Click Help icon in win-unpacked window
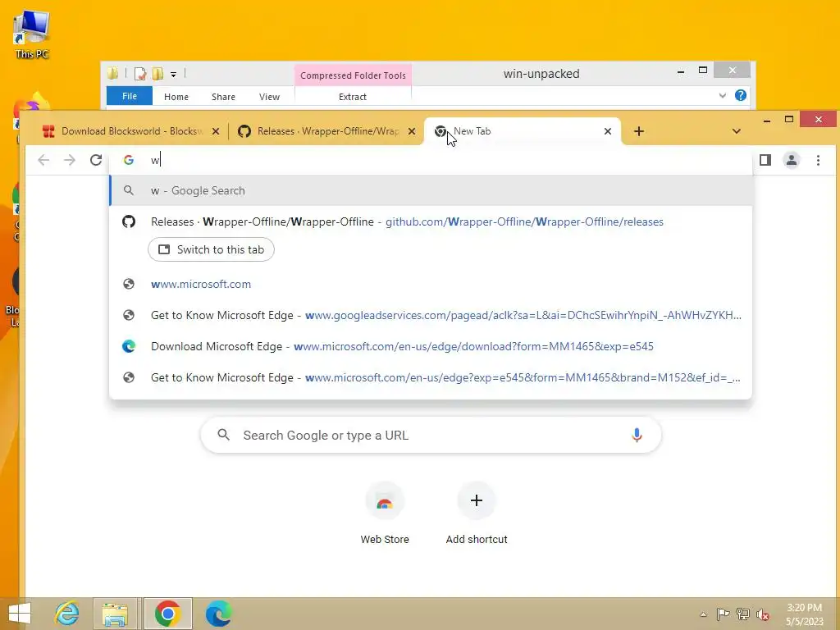840x630 pixels. pyautogui.click(x=741, y=95)
